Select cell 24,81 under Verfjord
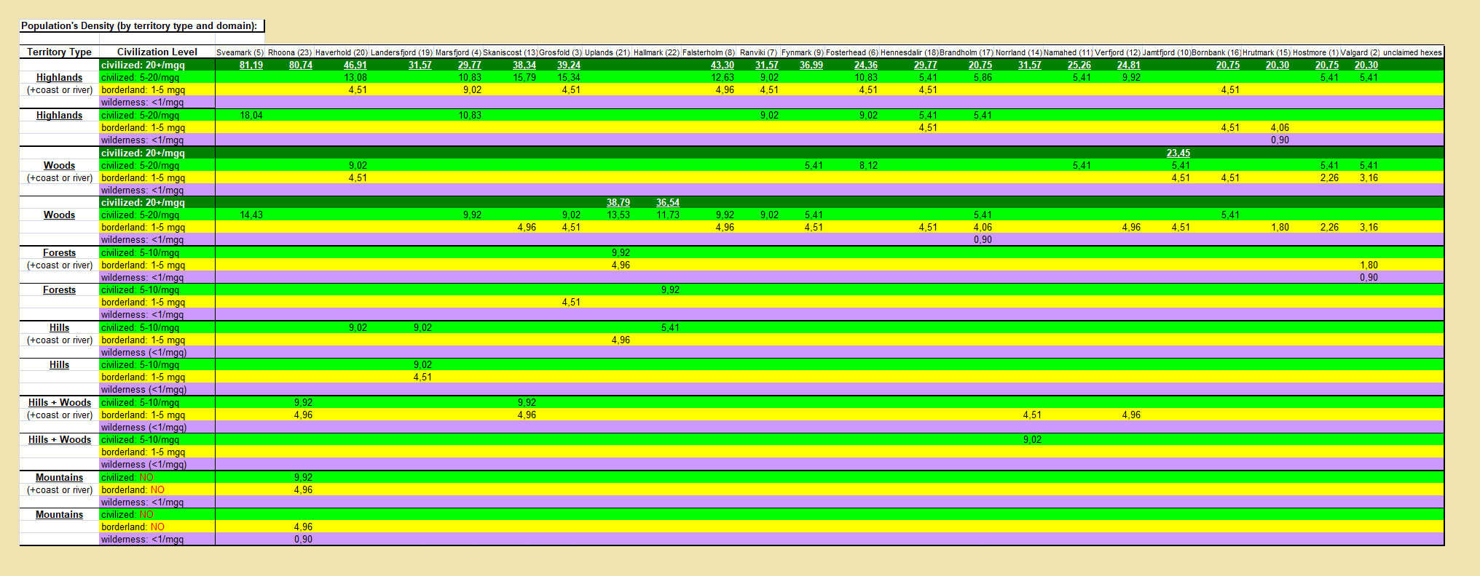This screenshot has width=1480, height=576. [x=1129, y=65]
